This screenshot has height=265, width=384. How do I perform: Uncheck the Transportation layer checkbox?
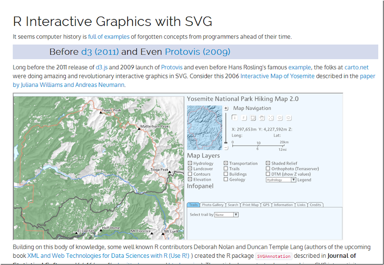pyautogui.click(x=226, y=163)
